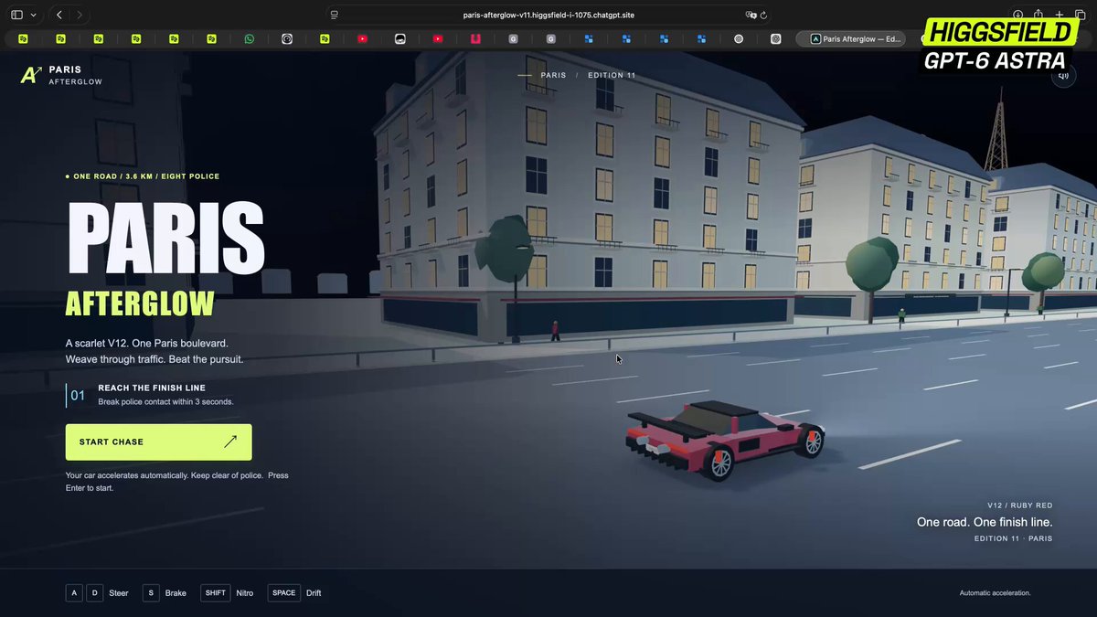Open the Share menu

click(x=1038, y=15)
